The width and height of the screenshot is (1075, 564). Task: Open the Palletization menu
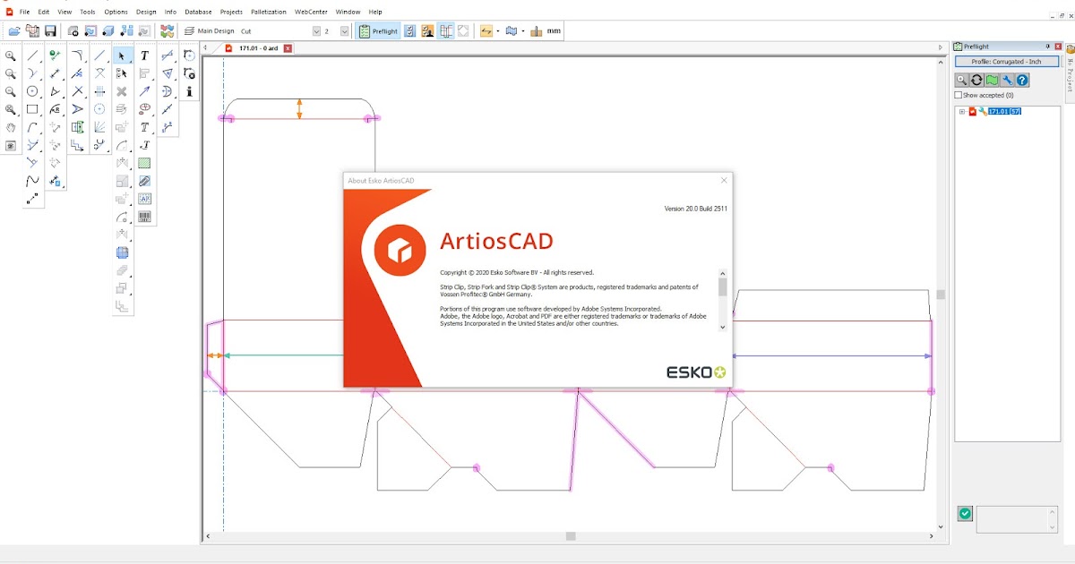point(269,12)
